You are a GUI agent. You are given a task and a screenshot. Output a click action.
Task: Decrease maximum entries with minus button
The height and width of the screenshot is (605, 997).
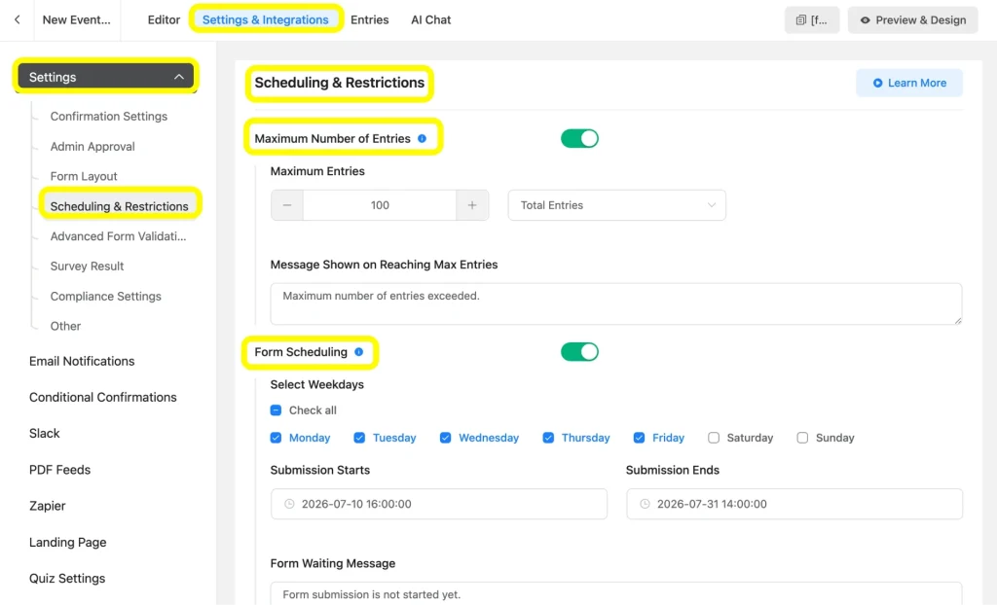pyautogui.click(x=287, y=205)
